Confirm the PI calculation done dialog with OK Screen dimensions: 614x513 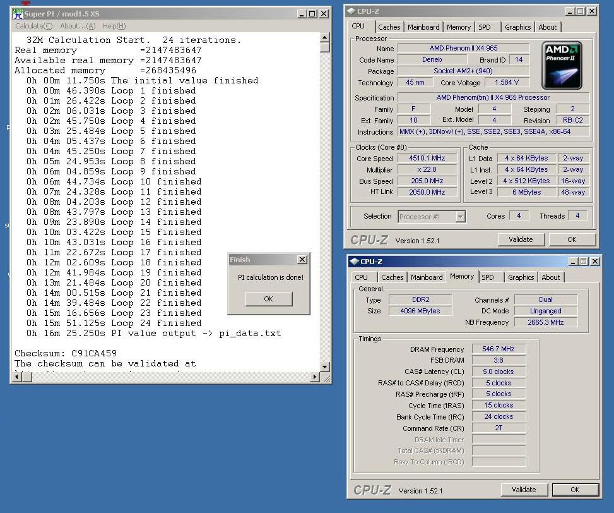pos(269,299)
